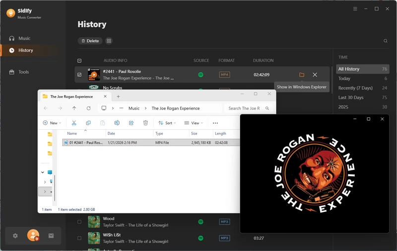Screen dimensions: 397x251
Task: Click the Search The Joe R field
Action: pos(249,108)
